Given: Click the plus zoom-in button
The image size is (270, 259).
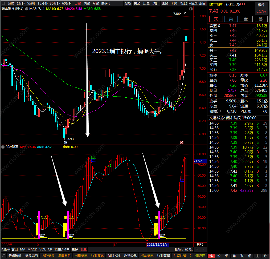Looking at the screenshot, I should (197, 249).
